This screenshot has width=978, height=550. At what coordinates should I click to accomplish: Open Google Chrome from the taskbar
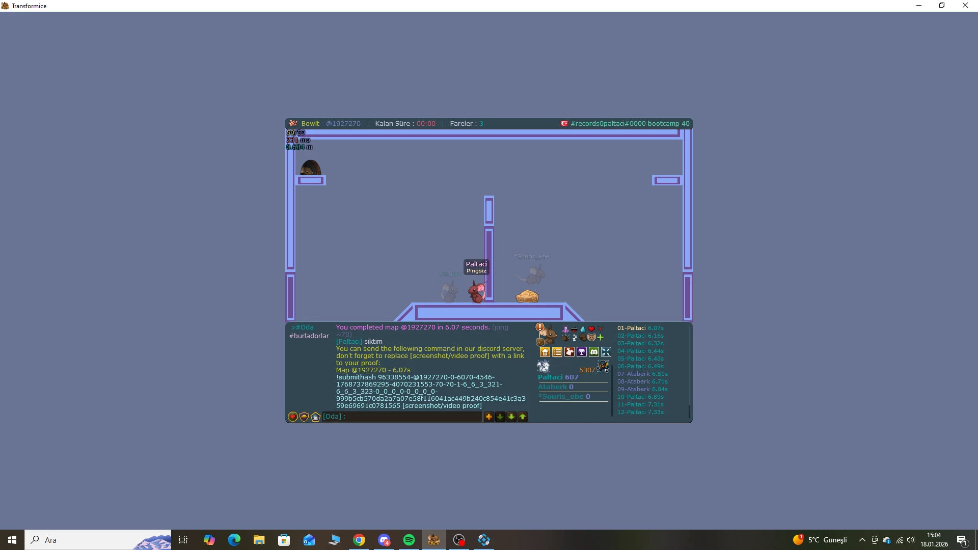click(359, 540)
